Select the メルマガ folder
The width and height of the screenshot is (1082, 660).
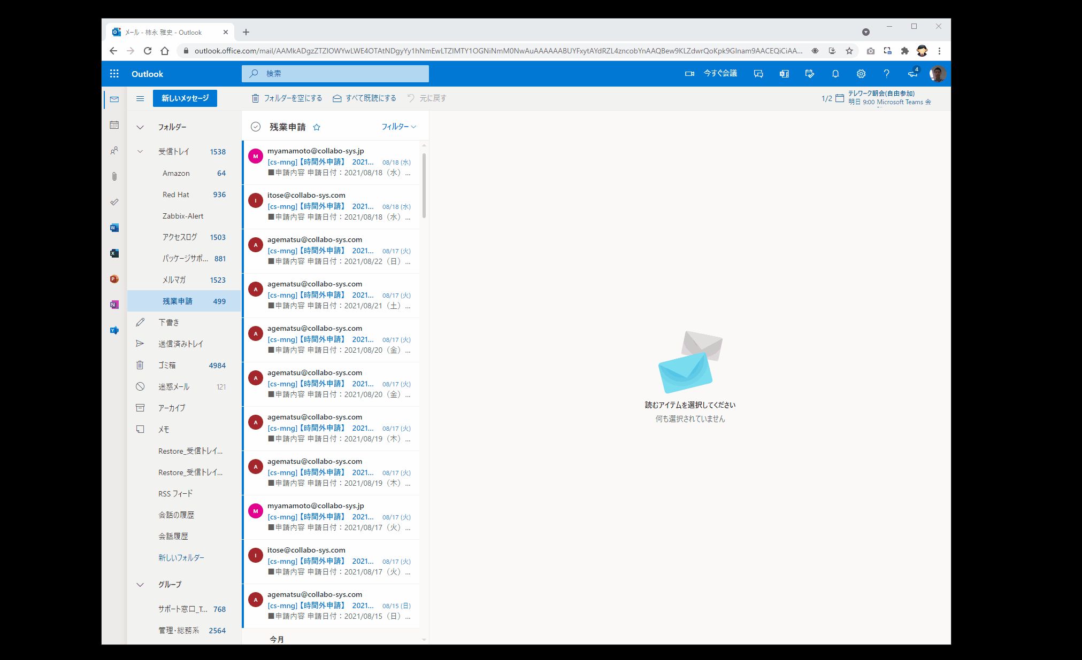click(x=174, y=280)
